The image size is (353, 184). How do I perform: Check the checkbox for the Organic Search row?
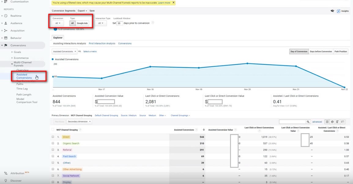[53, 143]
